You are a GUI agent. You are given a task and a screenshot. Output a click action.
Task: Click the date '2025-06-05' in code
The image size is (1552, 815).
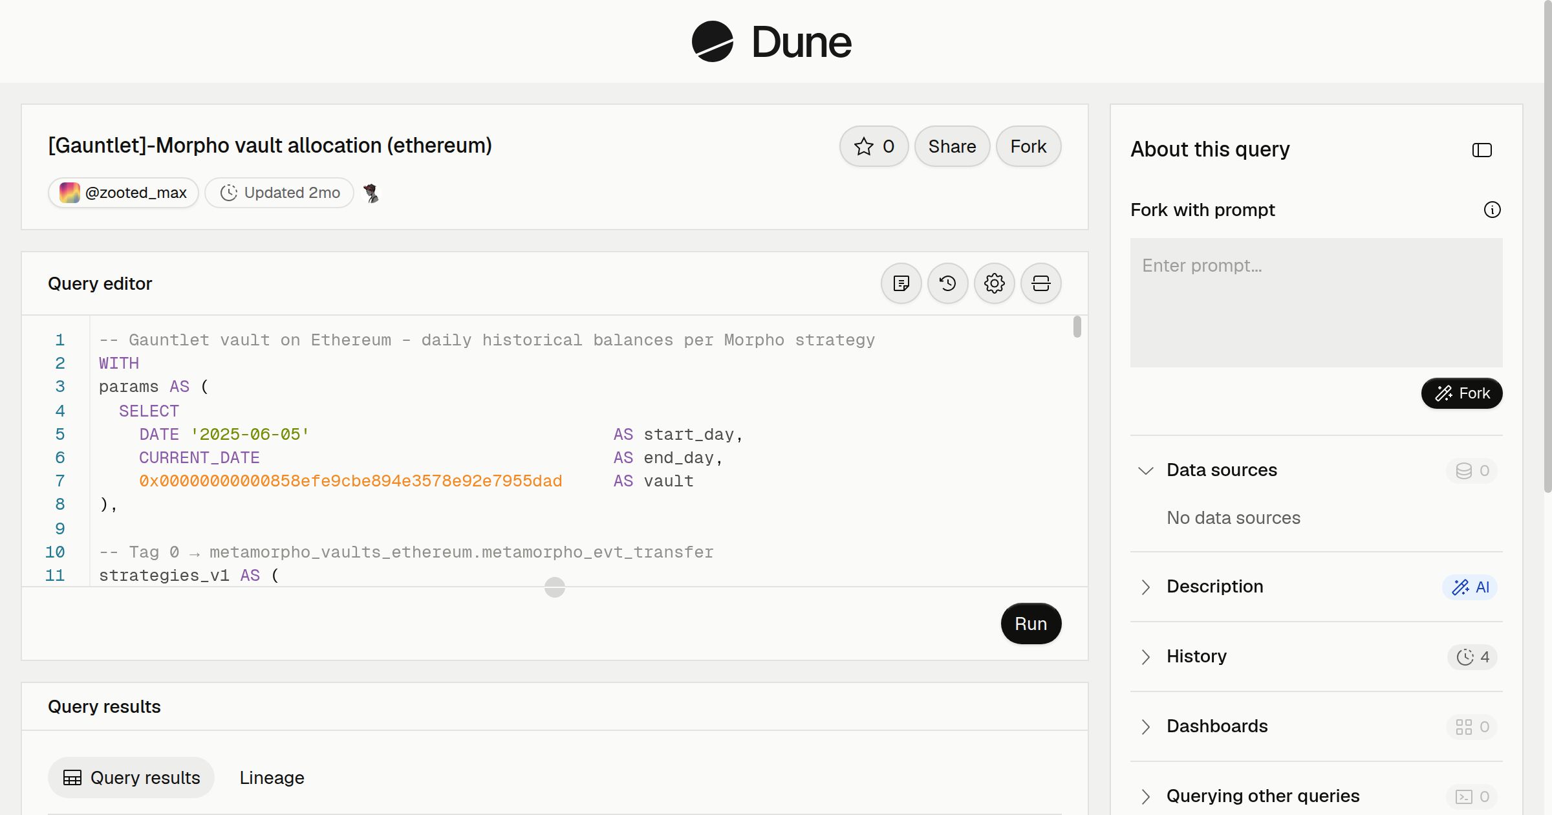click(250, 435)
